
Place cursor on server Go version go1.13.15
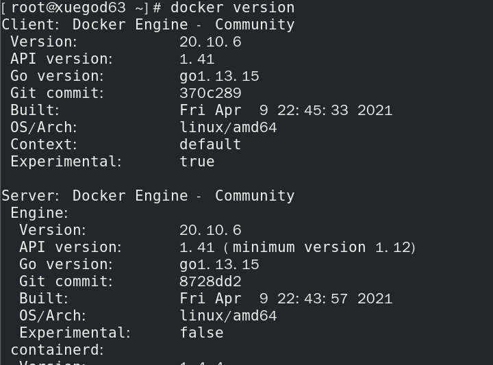click(219, 264)
